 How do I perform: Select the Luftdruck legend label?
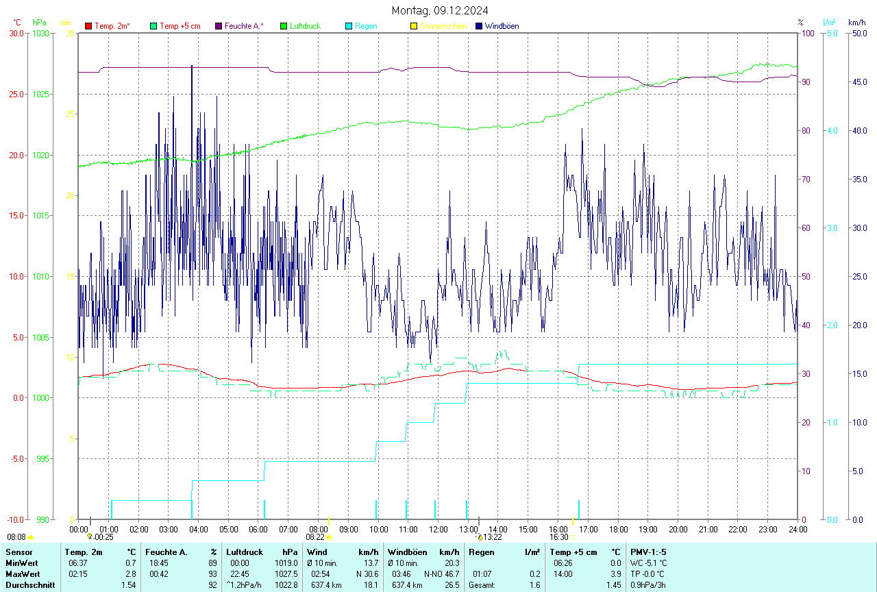coord(305,26)
